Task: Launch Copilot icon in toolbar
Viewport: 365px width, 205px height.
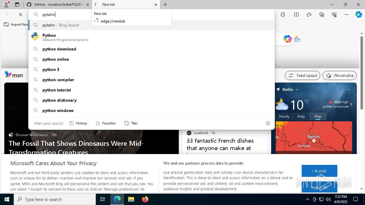Action: click(358, 15)
